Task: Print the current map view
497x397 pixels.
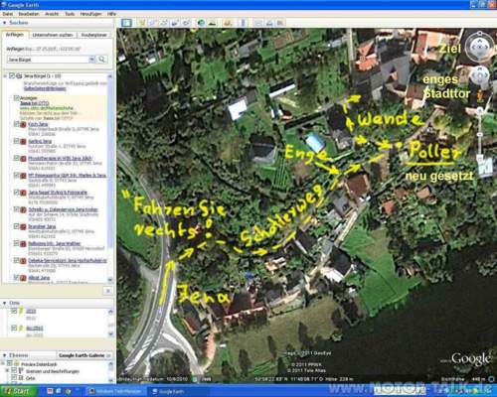Action: click(269, 23)
